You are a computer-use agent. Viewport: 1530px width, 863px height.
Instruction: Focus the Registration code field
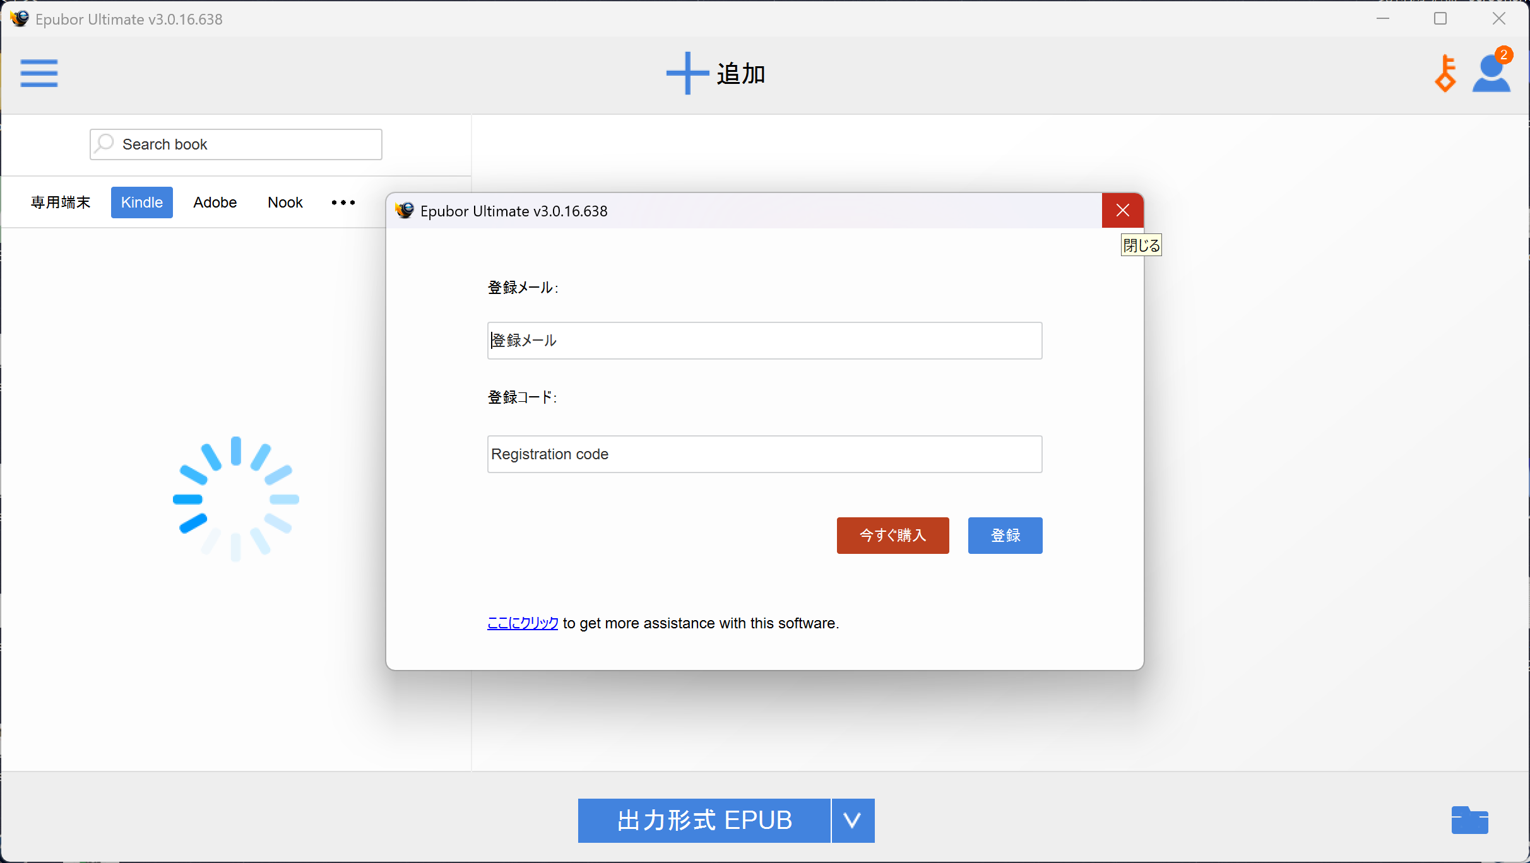click(764, 454)
